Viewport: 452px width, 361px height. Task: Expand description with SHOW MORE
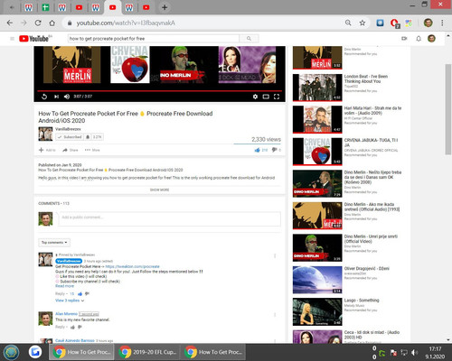(159, 190)
